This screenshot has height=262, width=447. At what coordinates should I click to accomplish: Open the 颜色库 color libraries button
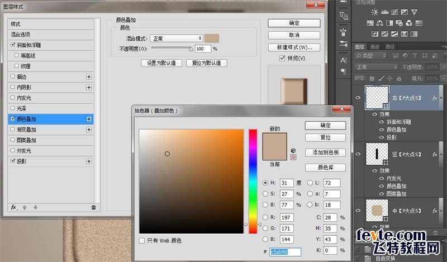coord(325,168)
